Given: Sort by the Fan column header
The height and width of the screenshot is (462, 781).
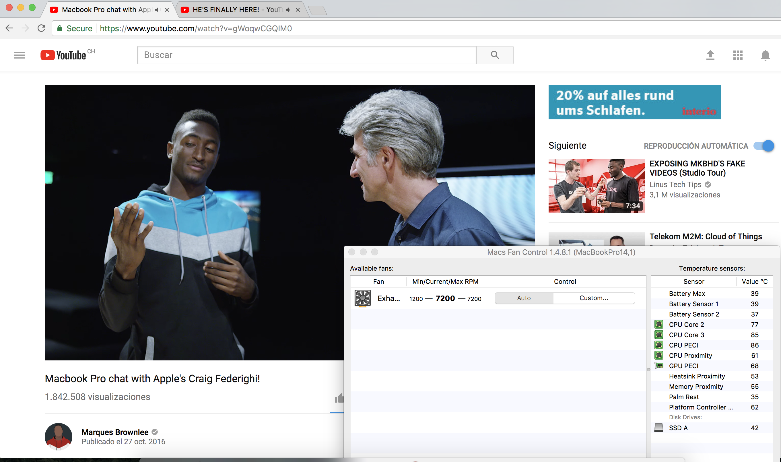Looking at the screenshot, I should 378,282.
